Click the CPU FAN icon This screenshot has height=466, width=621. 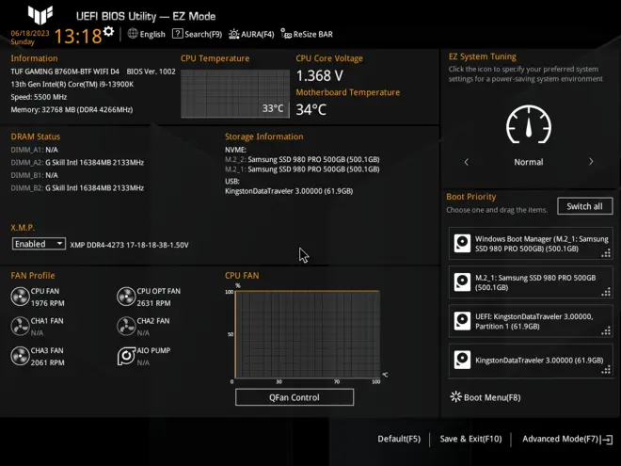(20, 297)
